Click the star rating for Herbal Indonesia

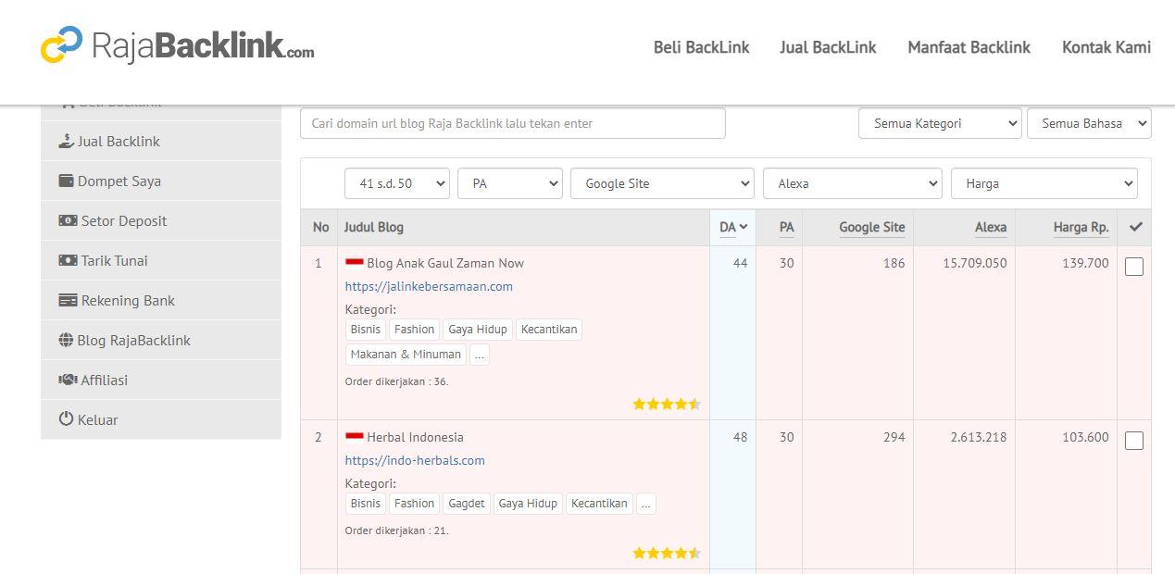pyautogui.click(x=667, y=552)
